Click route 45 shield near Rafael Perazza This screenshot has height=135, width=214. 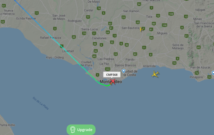[x=74, y=37]
